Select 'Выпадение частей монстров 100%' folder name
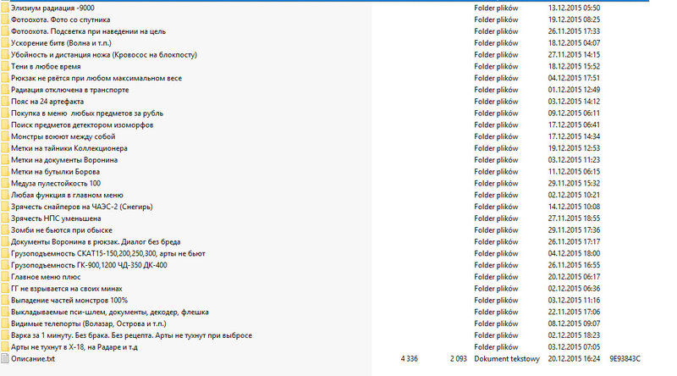Image resolution: width=677 pixels, height=376 pixels. coord(69,300)
